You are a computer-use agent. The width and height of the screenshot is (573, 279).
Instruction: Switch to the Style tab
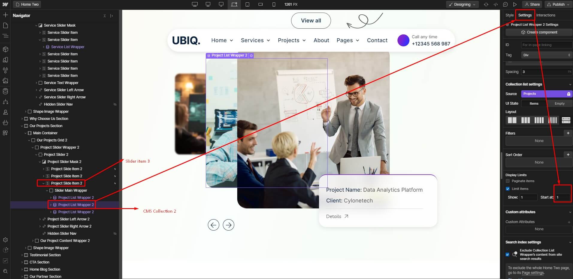click(x=509, y=15)
